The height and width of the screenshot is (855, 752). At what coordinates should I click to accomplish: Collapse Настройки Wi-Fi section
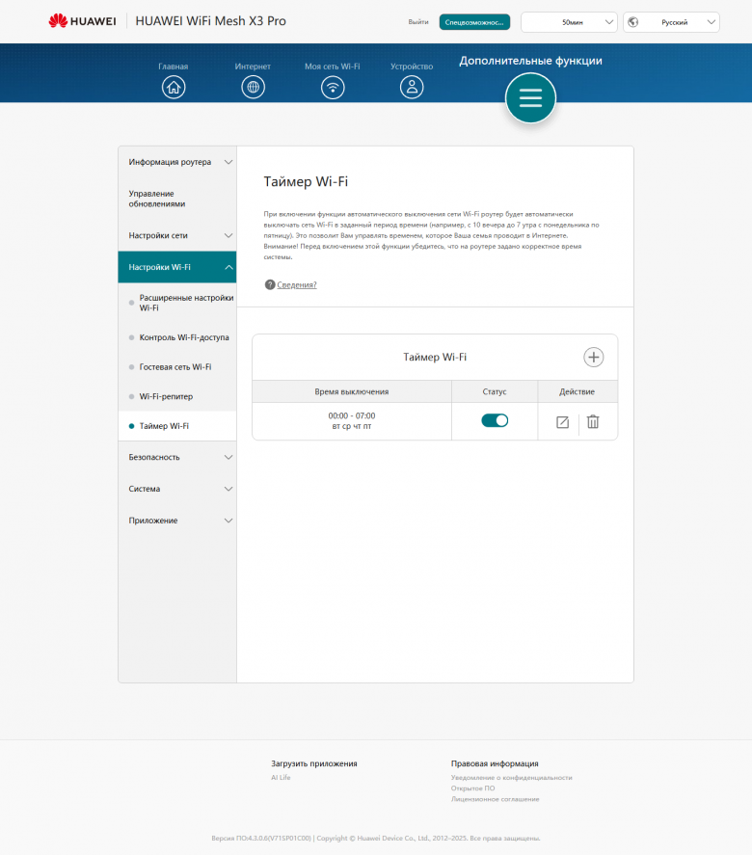[177, 267]
